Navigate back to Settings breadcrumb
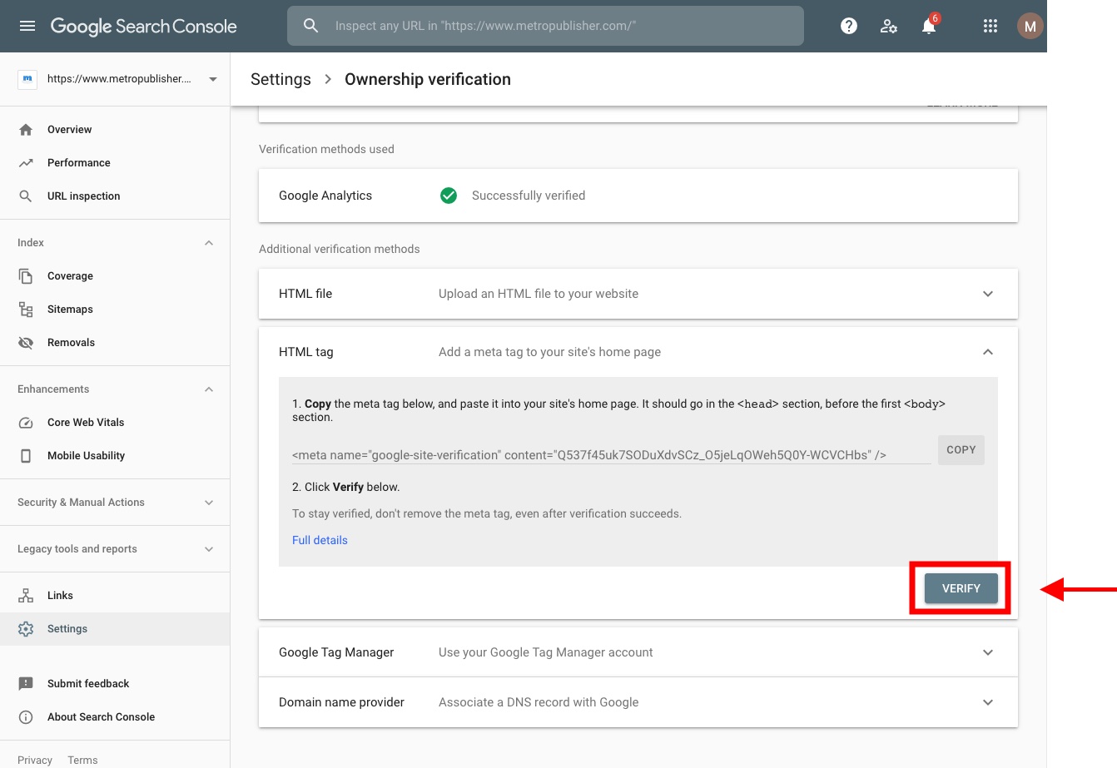Image resolution: width=1117 pixels, height=768 pixels. pos(280,79)
